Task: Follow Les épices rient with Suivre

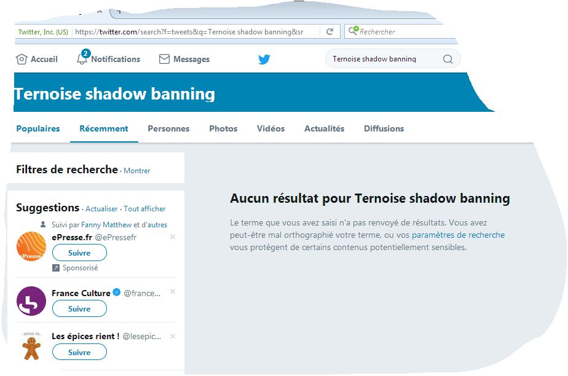Action: click(79, 352)
